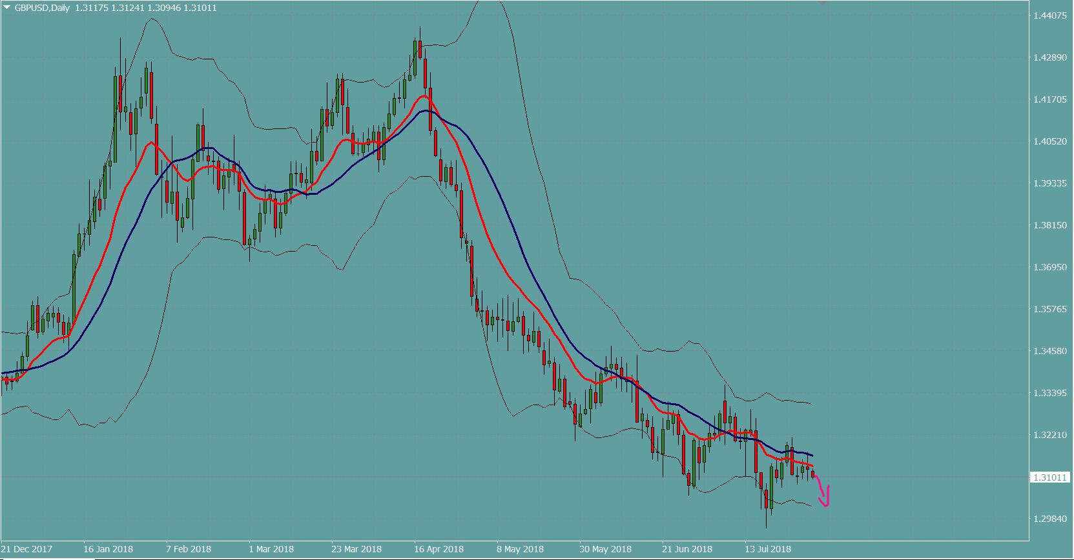
Task: Click the triangle arrow beside GBPUSD,Daily title
Action: click(6, 8)
